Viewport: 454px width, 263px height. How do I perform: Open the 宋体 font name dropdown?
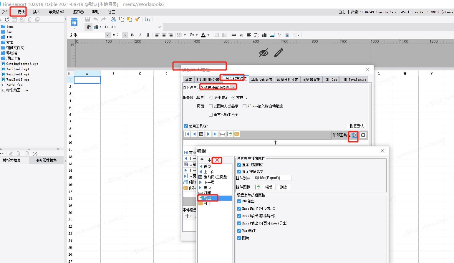107,35
